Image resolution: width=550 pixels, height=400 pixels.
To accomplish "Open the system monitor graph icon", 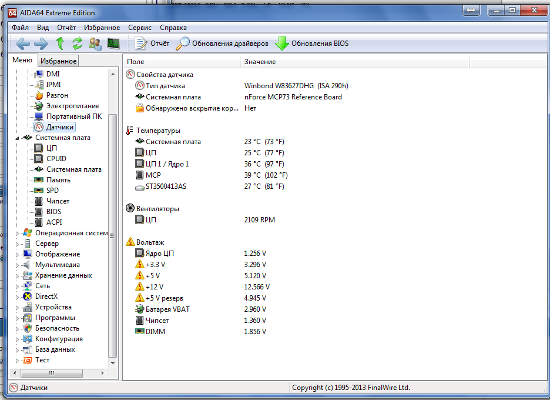I will pyautogui.click(x=113, y=44).
